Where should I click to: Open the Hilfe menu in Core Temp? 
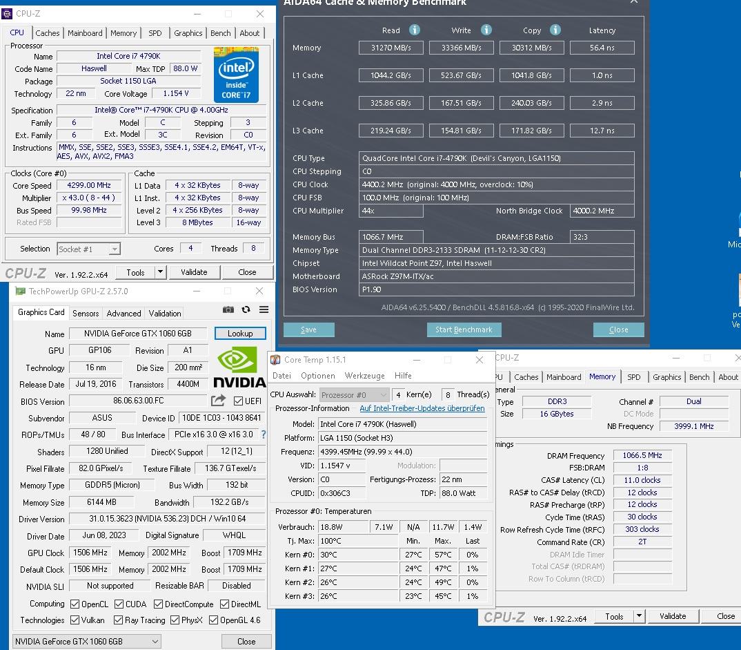coord(403,376)
